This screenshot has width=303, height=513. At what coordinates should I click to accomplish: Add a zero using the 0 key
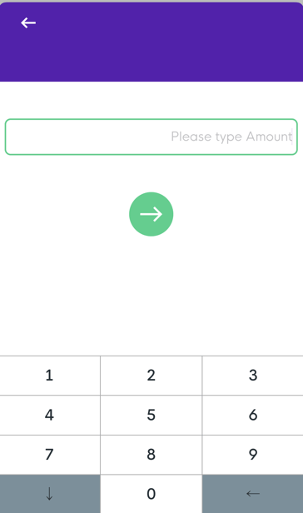[151, 494]
